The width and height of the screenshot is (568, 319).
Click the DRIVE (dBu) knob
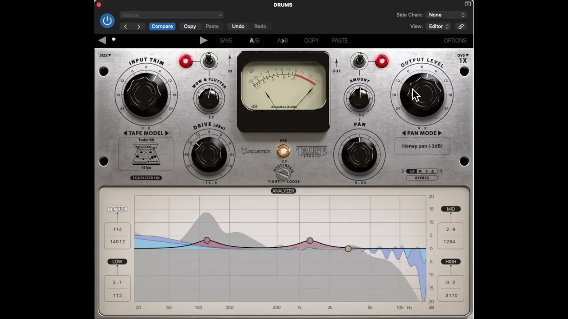(209, 154)
